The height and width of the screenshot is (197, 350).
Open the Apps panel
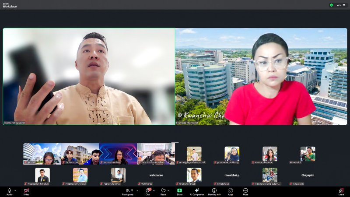[231, 191]
